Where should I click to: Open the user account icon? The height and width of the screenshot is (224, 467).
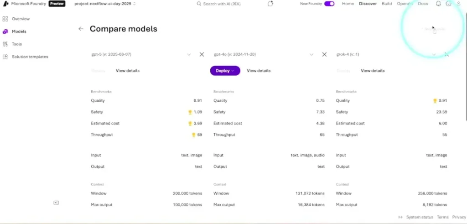[x=459, y=4]
